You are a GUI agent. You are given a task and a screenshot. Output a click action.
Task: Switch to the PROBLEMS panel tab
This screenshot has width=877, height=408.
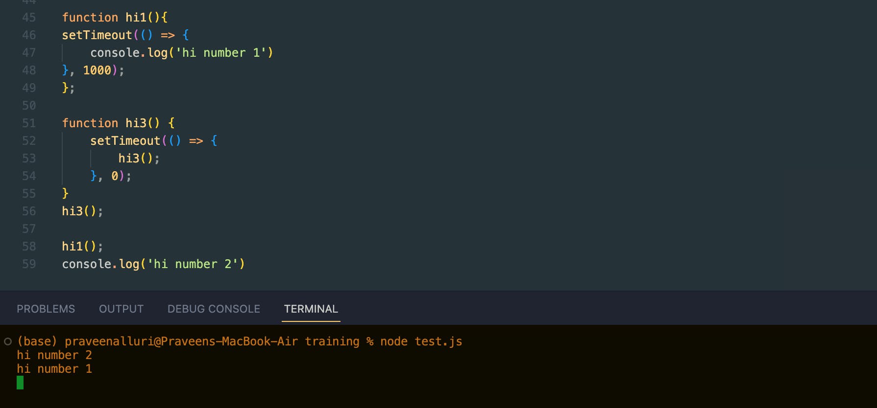click(x=46, y=309)
